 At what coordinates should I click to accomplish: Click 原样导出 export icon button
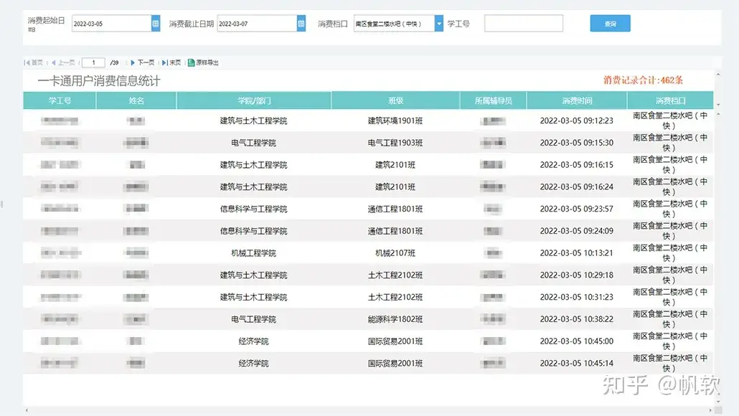[203, 62]
